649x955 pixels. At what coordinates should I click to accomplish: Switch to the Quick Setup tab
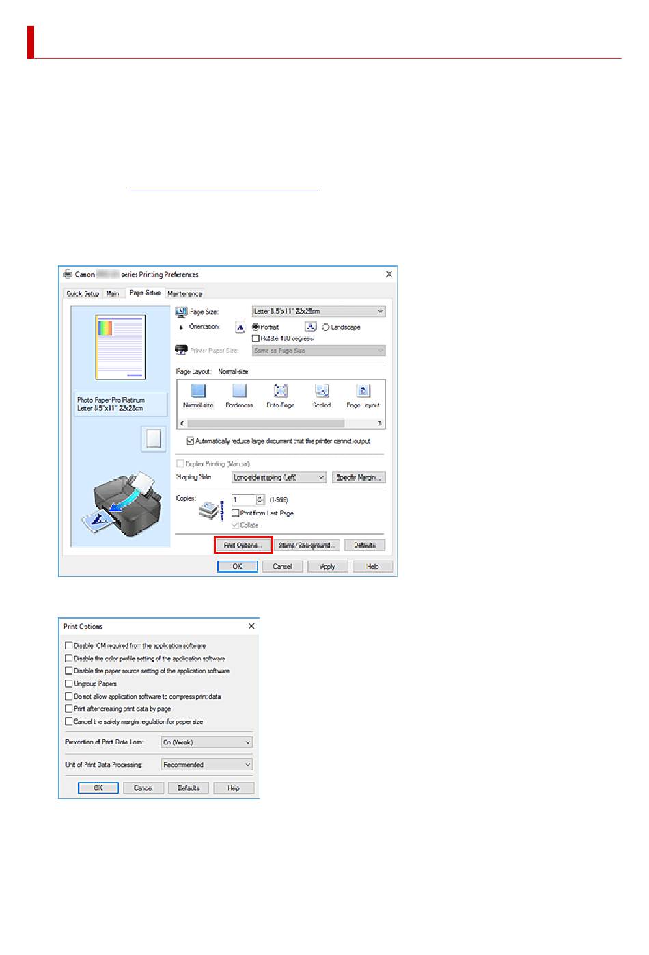point(83,294)
